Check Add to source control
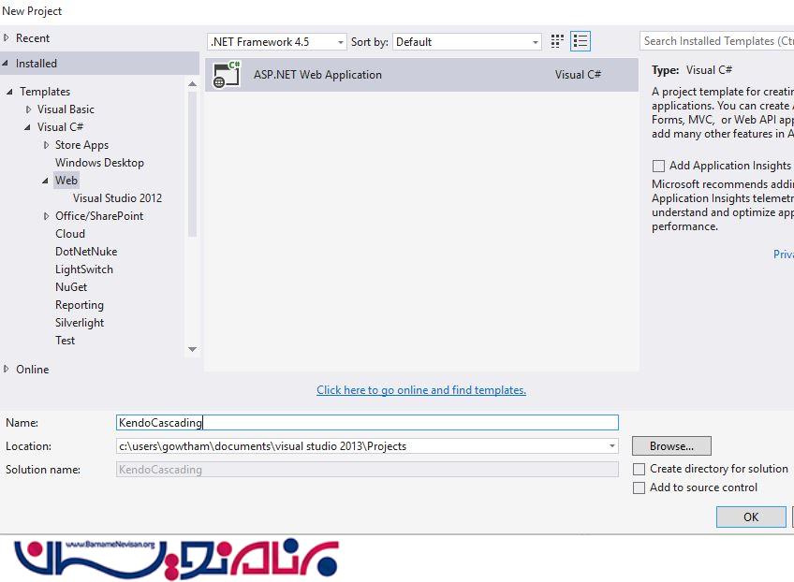The image size is (794, 582). tap(640, 487)
